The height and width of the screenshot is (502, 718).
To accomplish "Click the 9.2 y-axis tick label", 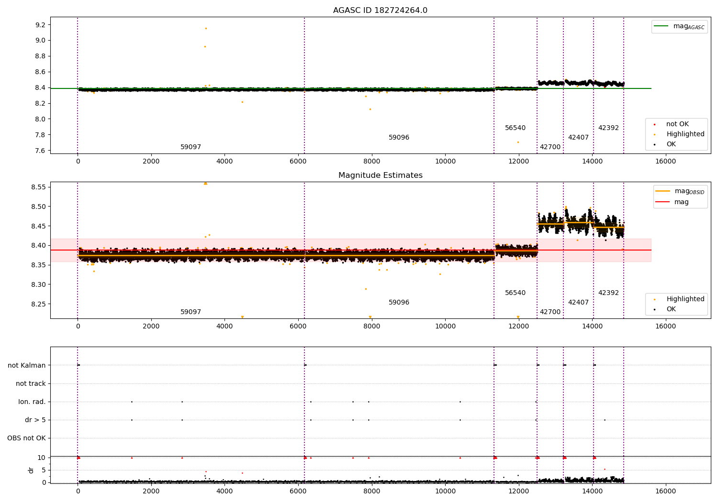I will [40, 25].
